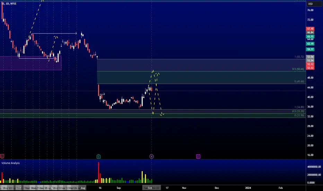Open the red earnings E marker

click(2, 157)
